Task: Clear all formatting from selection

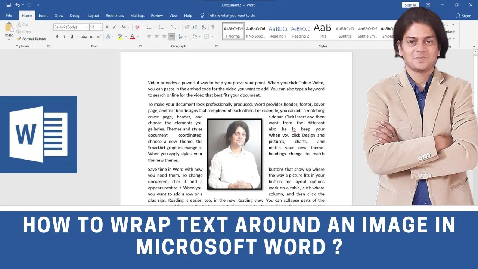Action: (137, 27)
